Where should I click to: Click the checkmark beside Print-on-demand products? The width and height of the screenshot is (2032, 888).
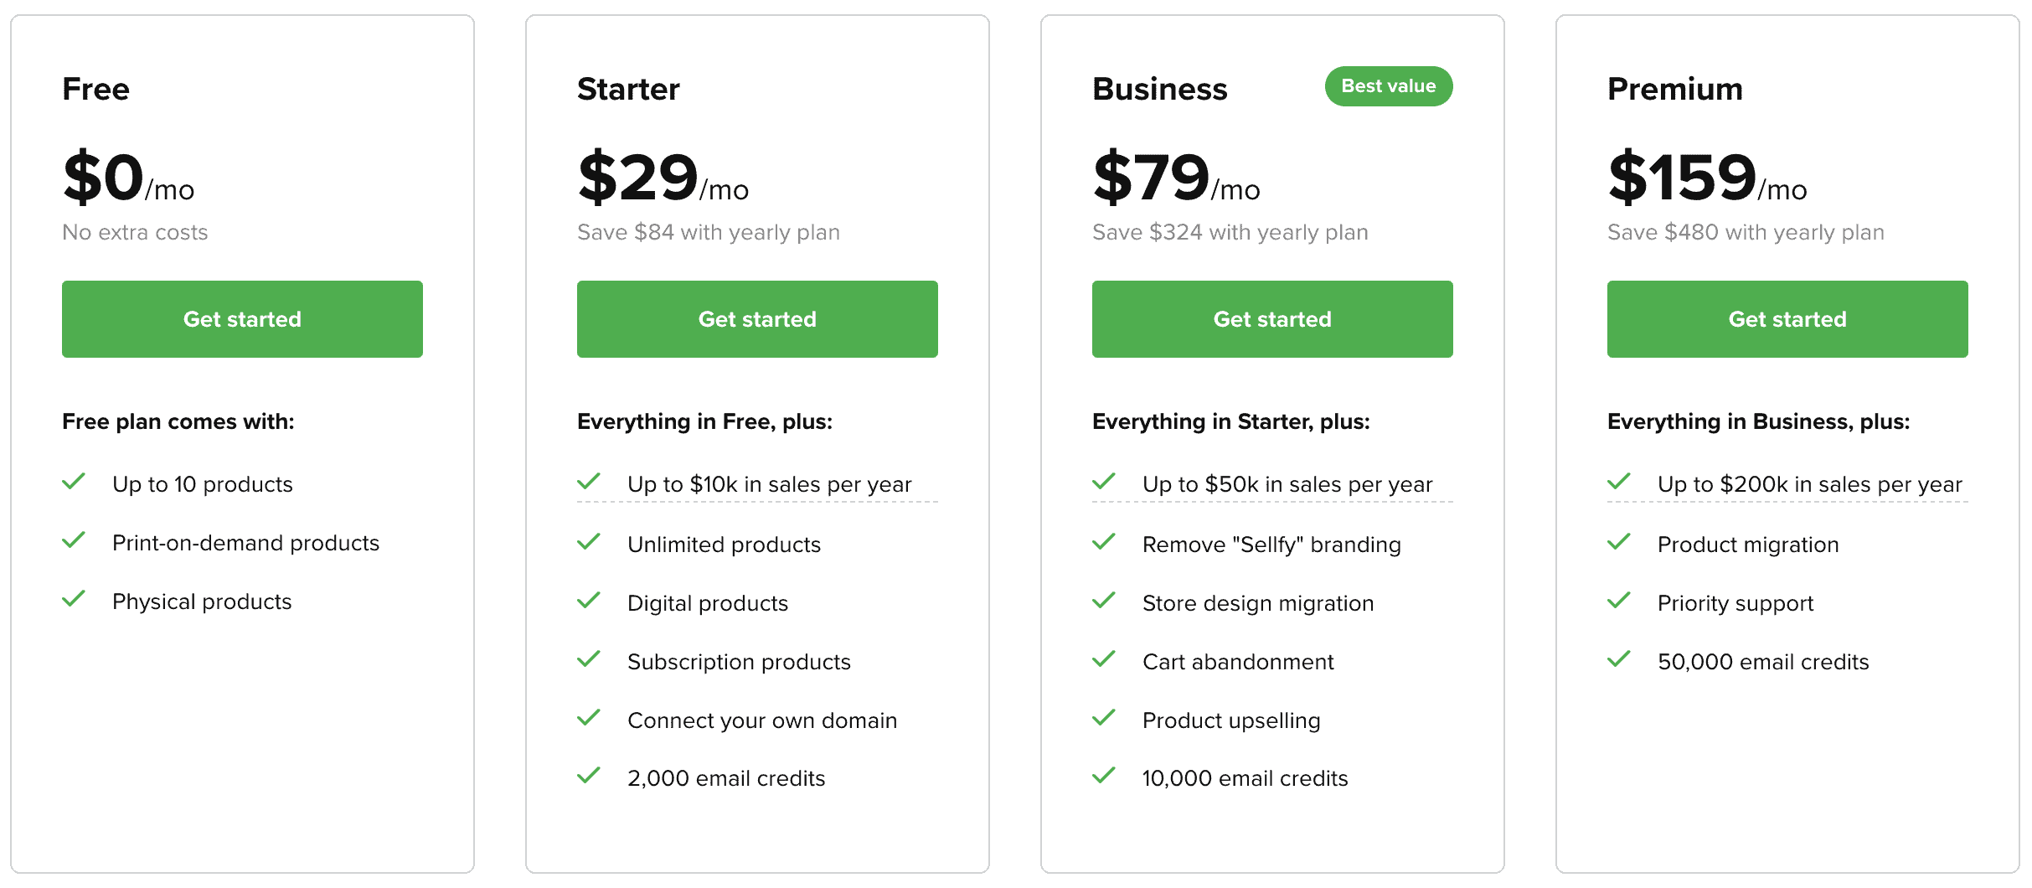[x=74, y=541]
